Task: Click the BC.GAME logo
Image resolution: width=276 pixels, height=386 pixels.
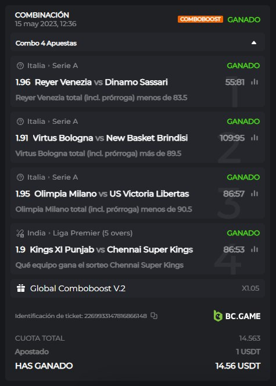Action: tap(237, 316)
